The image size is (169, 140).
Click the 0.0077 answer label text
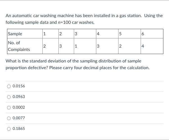pos(19,118)
